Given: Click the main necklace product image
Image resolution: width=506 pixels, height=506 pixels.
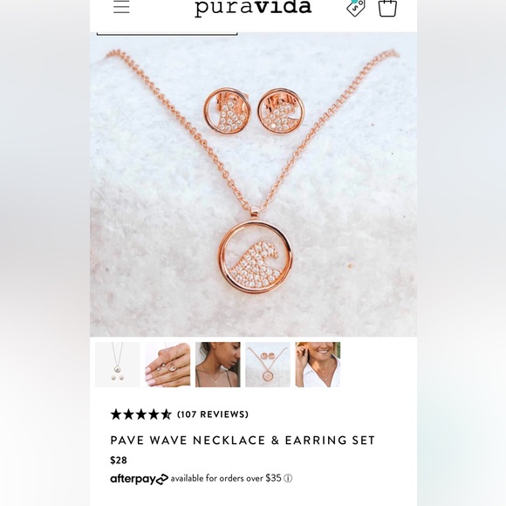Looking at the screenshot, I should click(253, 184).
